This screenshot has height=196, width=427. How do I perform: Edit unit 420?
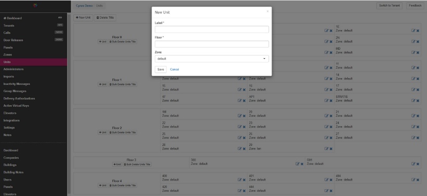click(239, 191)
